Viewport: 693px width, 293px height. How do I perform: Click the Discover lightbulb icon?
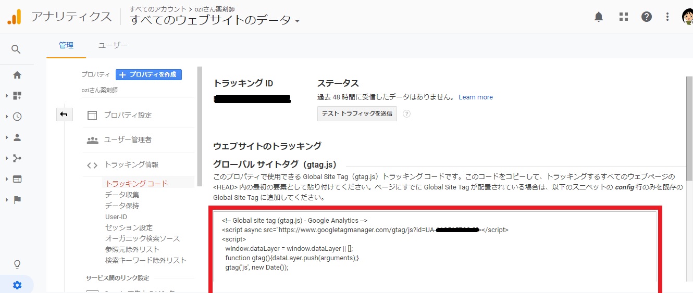tap(17, 264)
